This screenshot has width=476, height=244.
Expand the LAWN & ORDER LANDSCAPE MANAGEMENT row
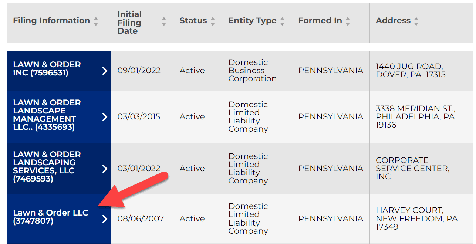pyautogui.click(x=104, y=116)
